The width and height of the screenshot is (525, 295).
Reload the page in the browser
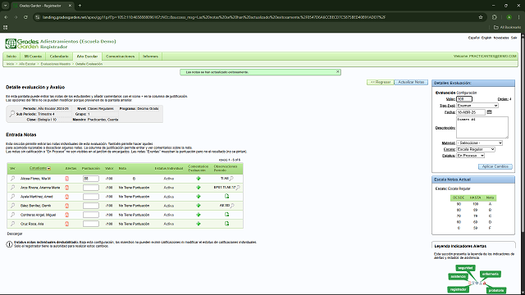[x=25, y=17]
